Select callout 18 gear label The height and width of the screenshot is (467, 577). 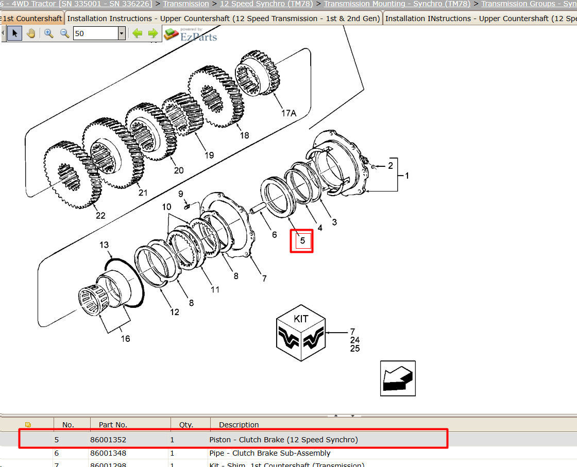[245, 135]
